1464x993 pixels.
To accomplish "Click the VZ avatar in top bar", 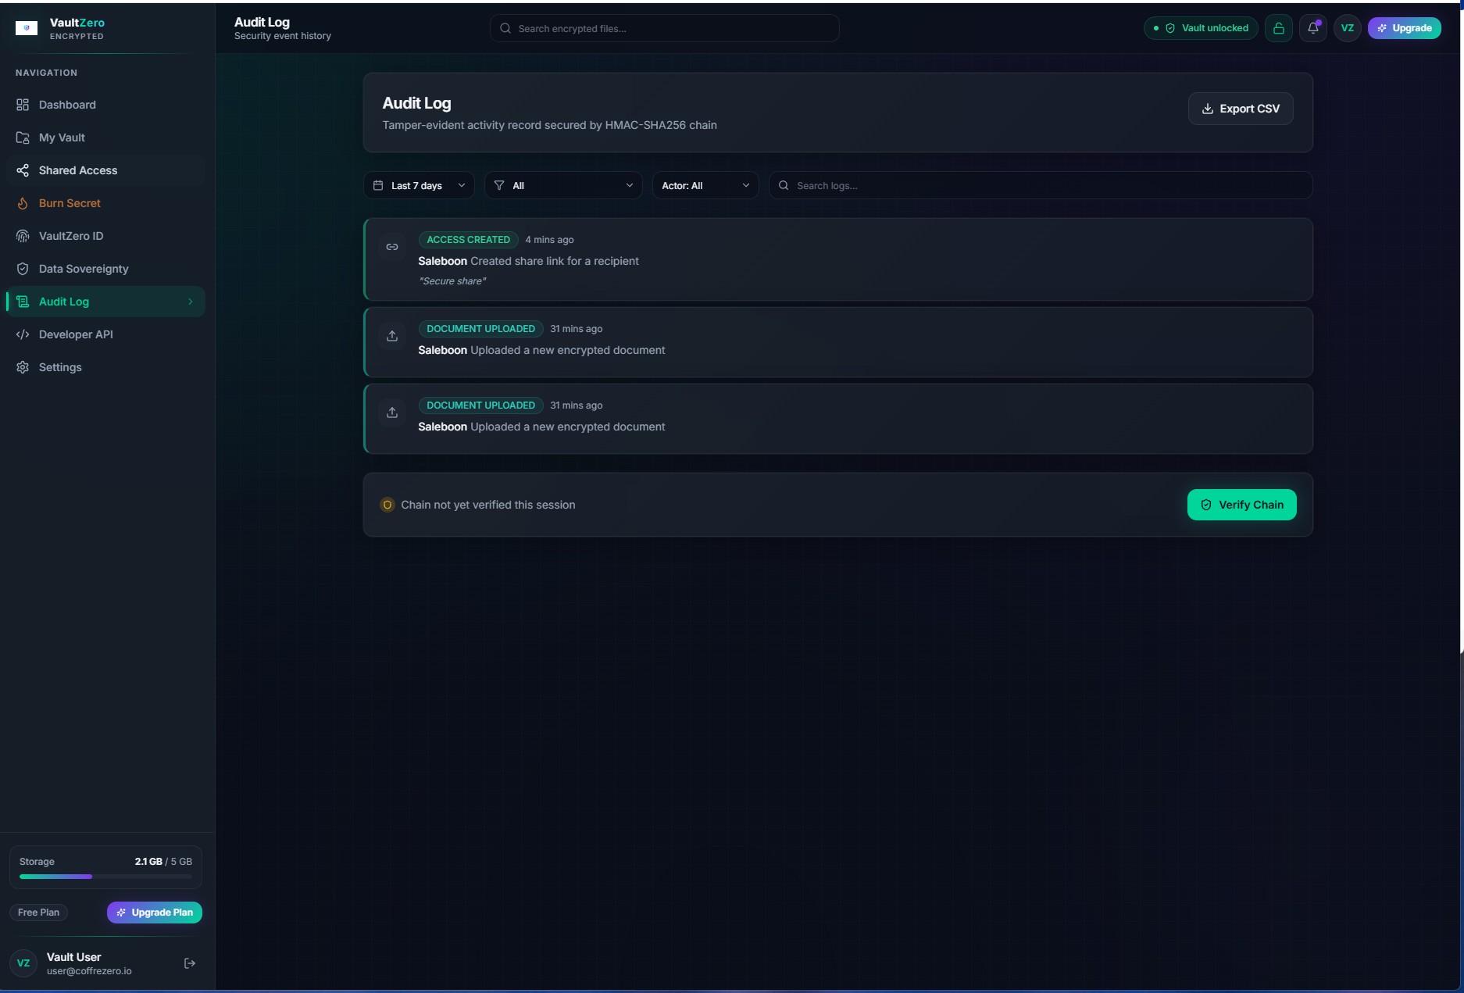I will coord(1347,28).
